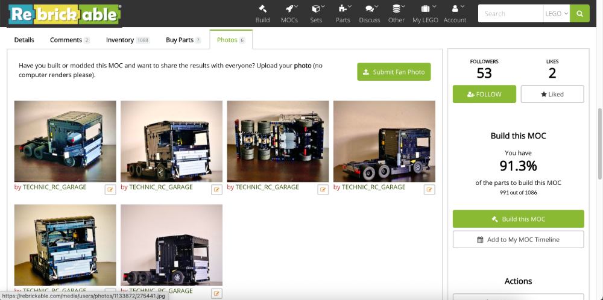Open the Discuss speech bubble menu

click(x=370, y=13)
